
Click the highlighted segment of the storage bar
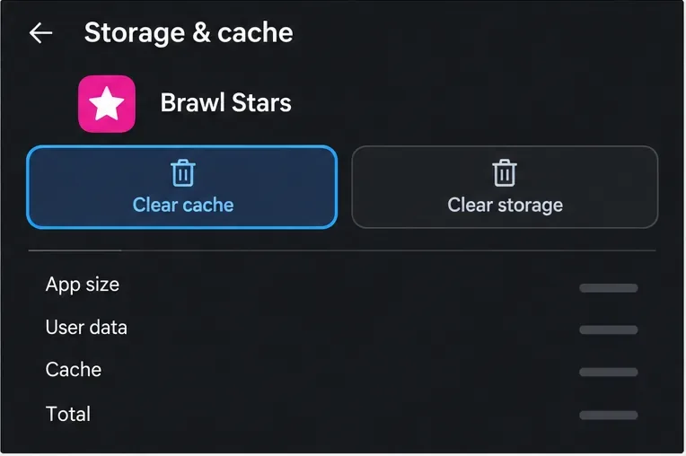click(75, 250)
